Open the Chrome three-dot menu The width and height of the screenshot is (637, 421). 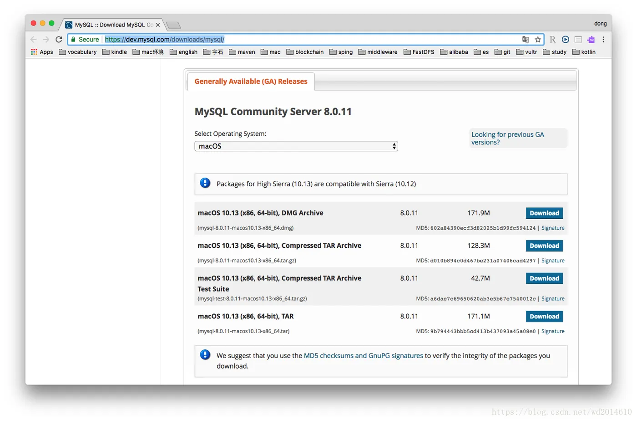pos(603,40)
